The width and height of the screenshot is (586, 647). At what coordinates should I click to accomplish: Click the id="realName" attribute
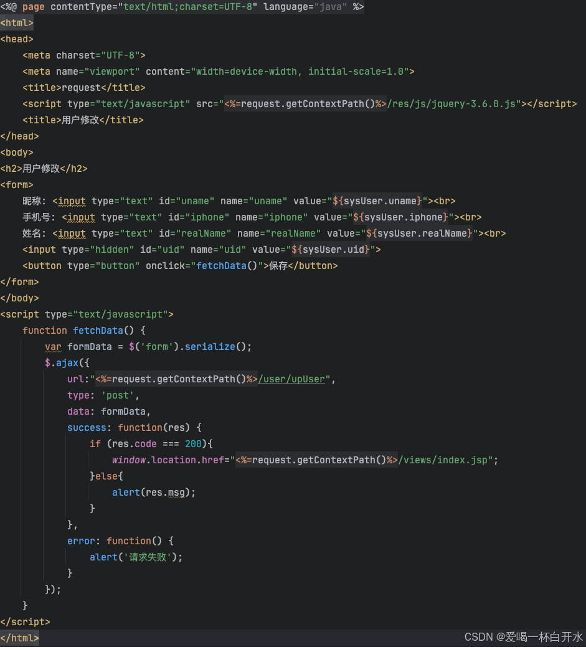(x=195, y=233)
